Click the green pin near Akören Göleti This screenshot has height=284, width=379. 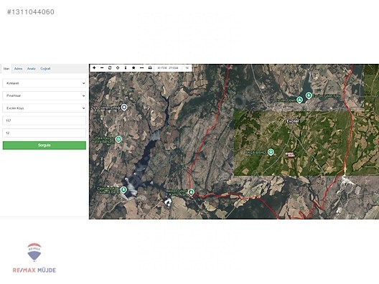[191, 192]
